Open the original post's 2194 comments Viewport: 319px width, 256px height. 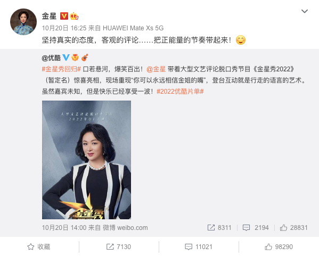pyautogui.click(x=256, y=228)
